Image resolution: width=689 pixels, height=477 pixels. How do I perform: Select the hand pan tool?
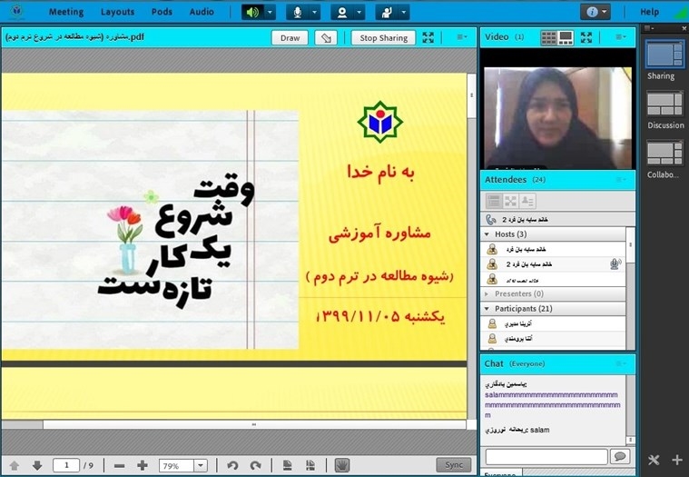coord(342,465)
